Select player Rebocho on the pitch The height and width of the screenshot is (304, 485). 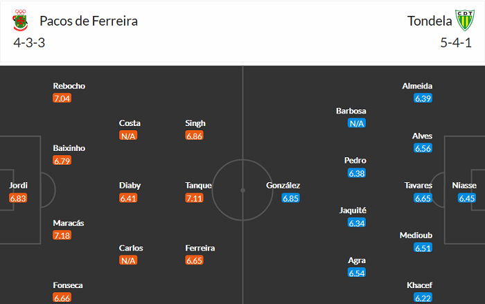coord(69,86)
